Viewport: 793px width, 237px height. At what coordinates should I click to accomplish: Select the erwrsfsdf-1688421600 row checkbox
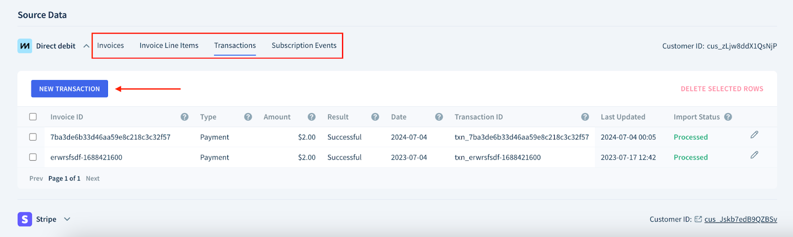coord(33,157)
